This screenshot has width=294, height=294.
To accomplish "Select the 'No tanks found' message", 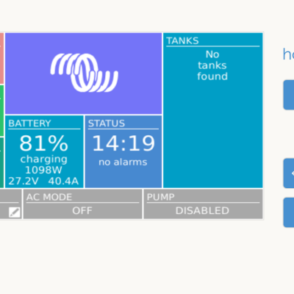I will 212,65.
